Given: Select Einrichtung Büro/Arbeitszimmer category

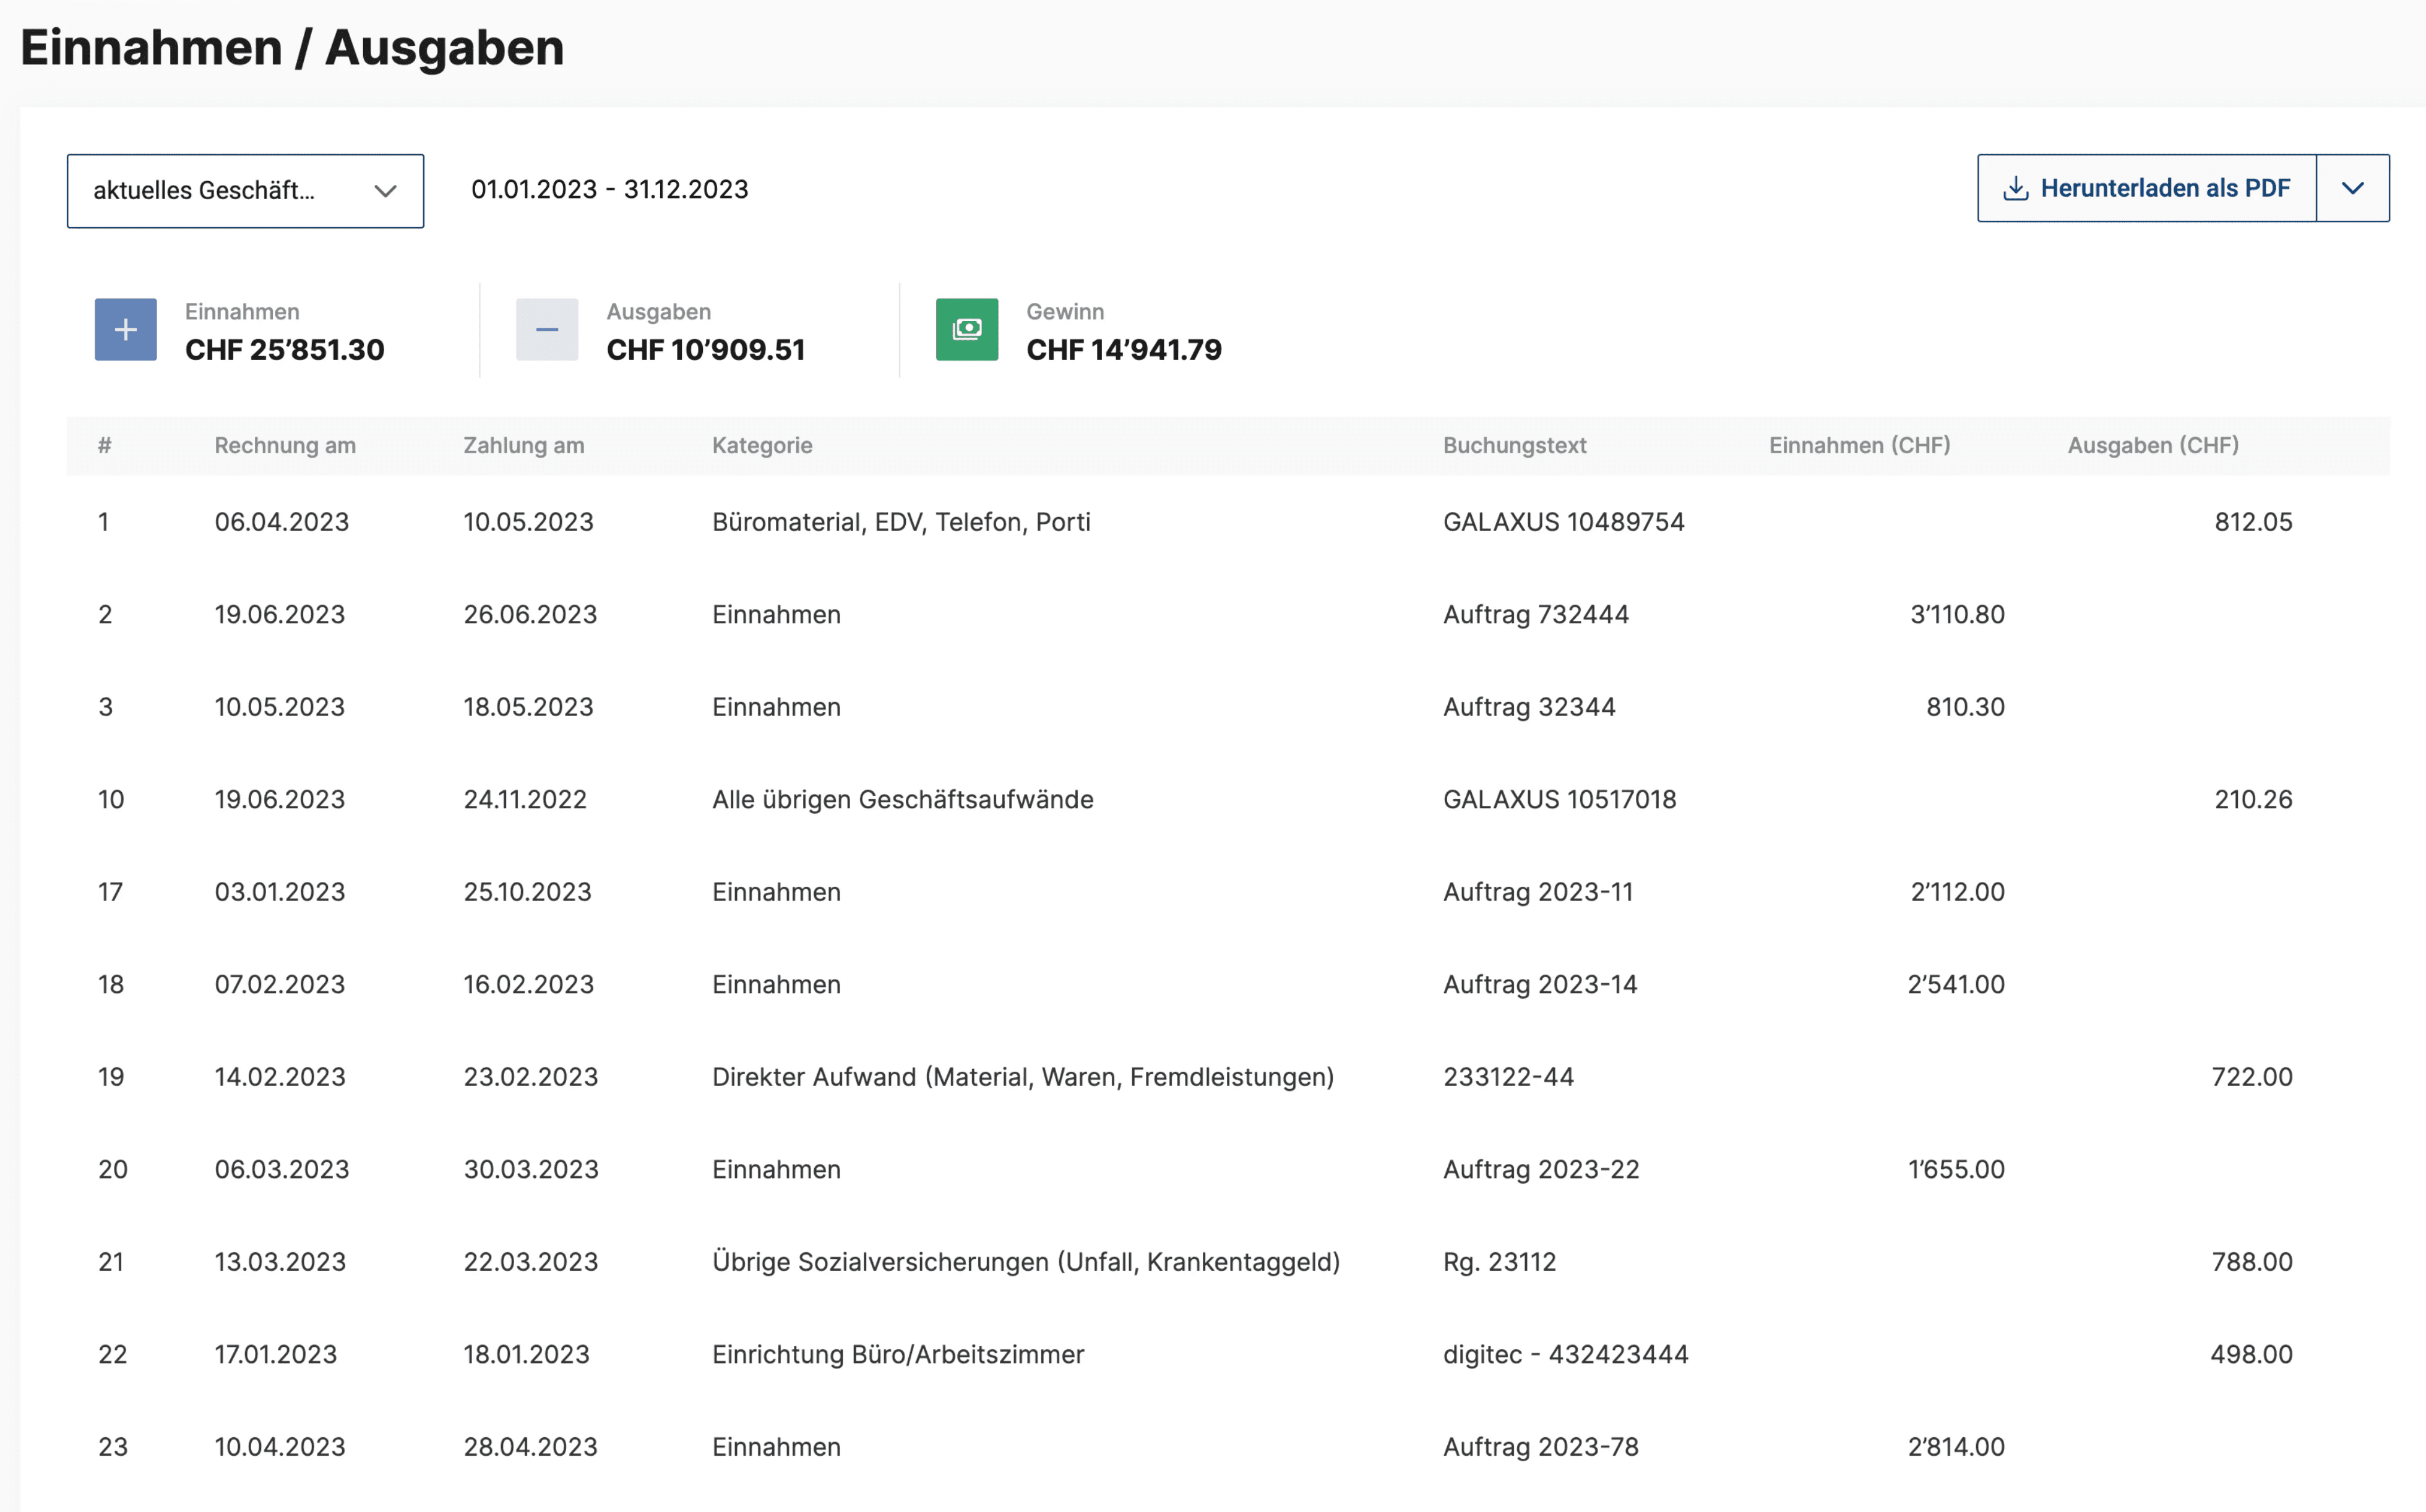Looking at the screenshot, I should pyautogui.click(x=897, y=1354).
